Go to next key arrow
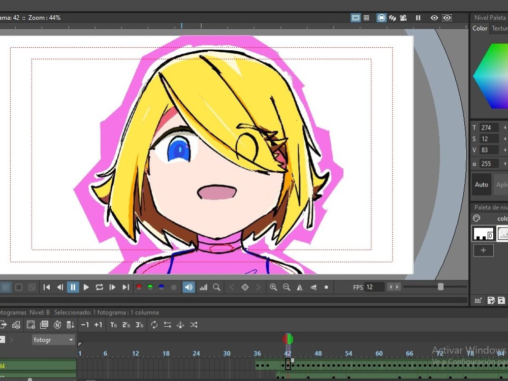The width and height of the screenshot is (508, 381). coord(258,288)
